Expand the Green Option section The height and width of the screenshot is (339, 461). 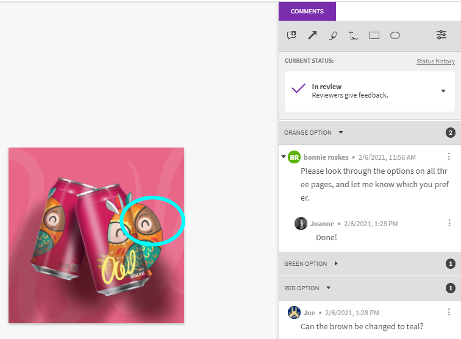pyautogui.click(x=336, y=263)
